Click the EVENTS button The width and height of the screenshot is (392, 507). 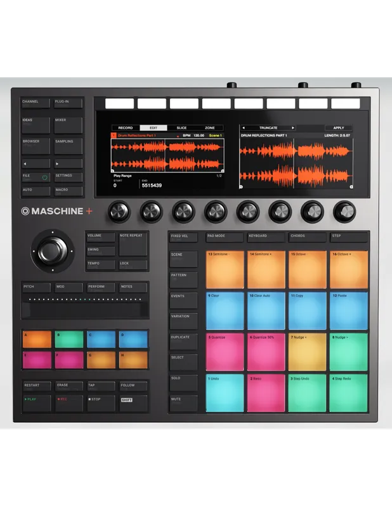(183, 300)
